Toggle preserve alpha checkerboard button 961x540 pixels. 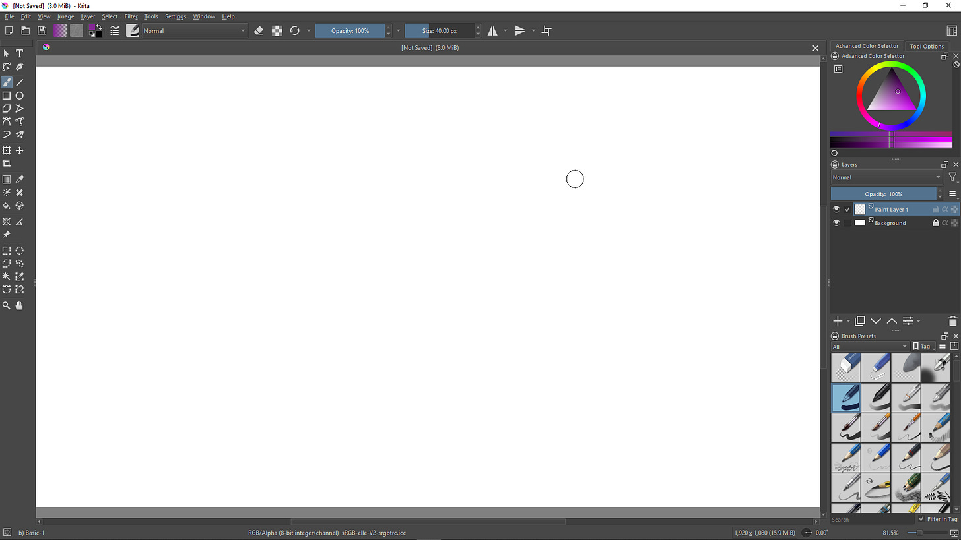click(x=277, y=30)
